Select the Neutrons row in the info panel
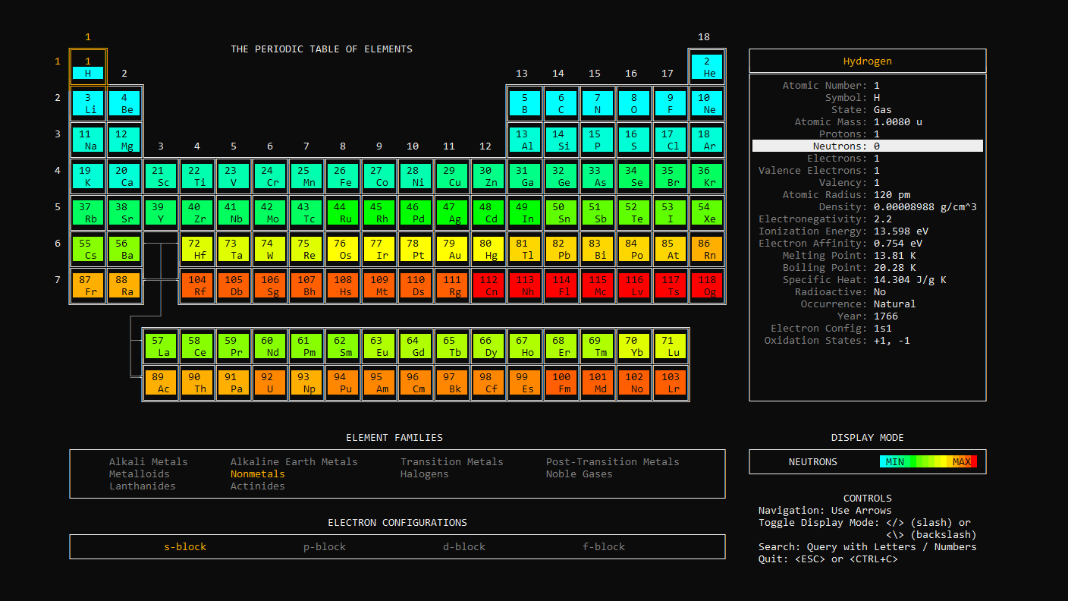1068x601 pixels. pyautogui.click(x=867, y=146)
